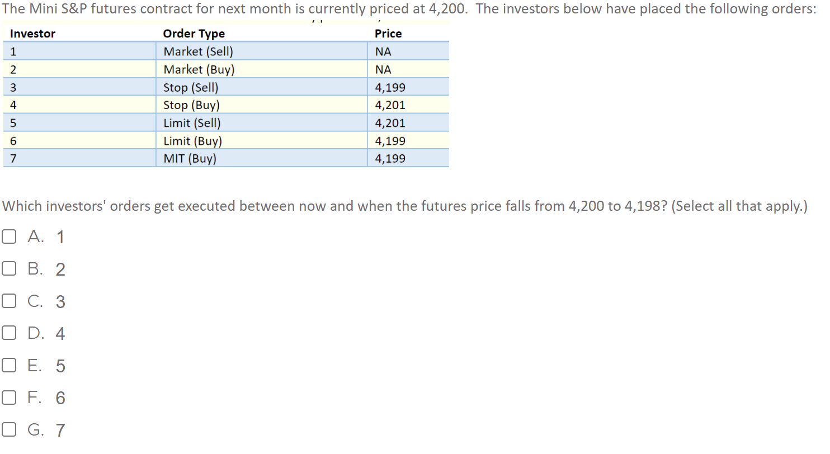Check the checkbox for option G
Image resolution: width=830 pixels, height=454 pixels.
[x=9, y=429]
